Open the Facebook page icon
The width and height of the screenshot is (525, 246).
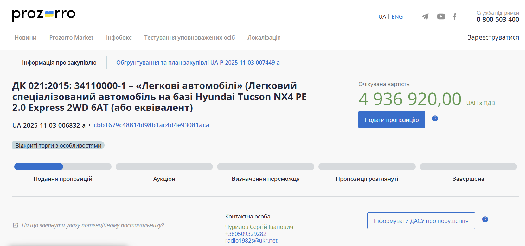[455, 16]
